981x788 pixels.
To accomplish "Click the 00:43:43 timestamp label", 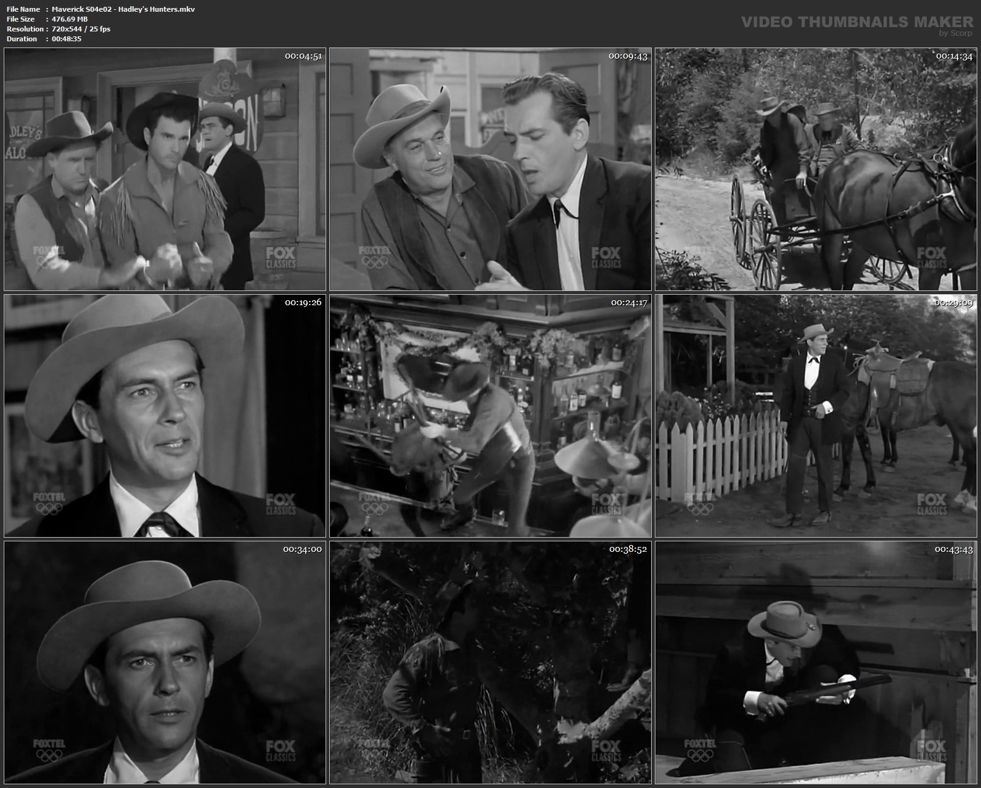I will pos(954,549).
